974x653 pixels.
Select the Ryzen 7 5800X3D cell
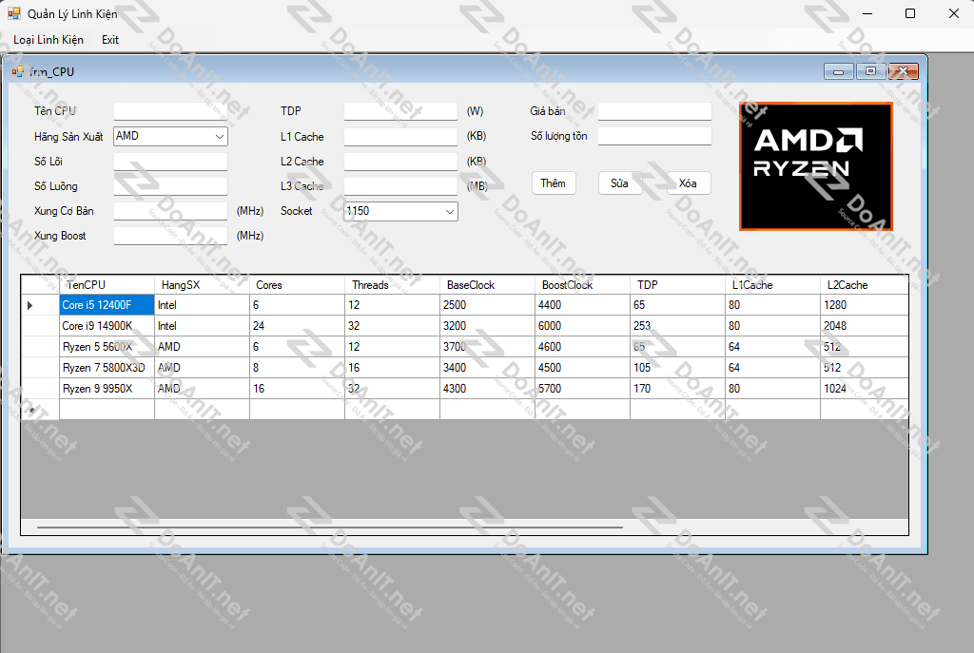click(107, 368)
